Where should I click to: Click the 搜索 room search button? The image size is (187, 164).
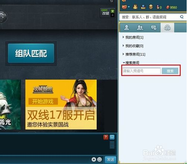point(170,71)
